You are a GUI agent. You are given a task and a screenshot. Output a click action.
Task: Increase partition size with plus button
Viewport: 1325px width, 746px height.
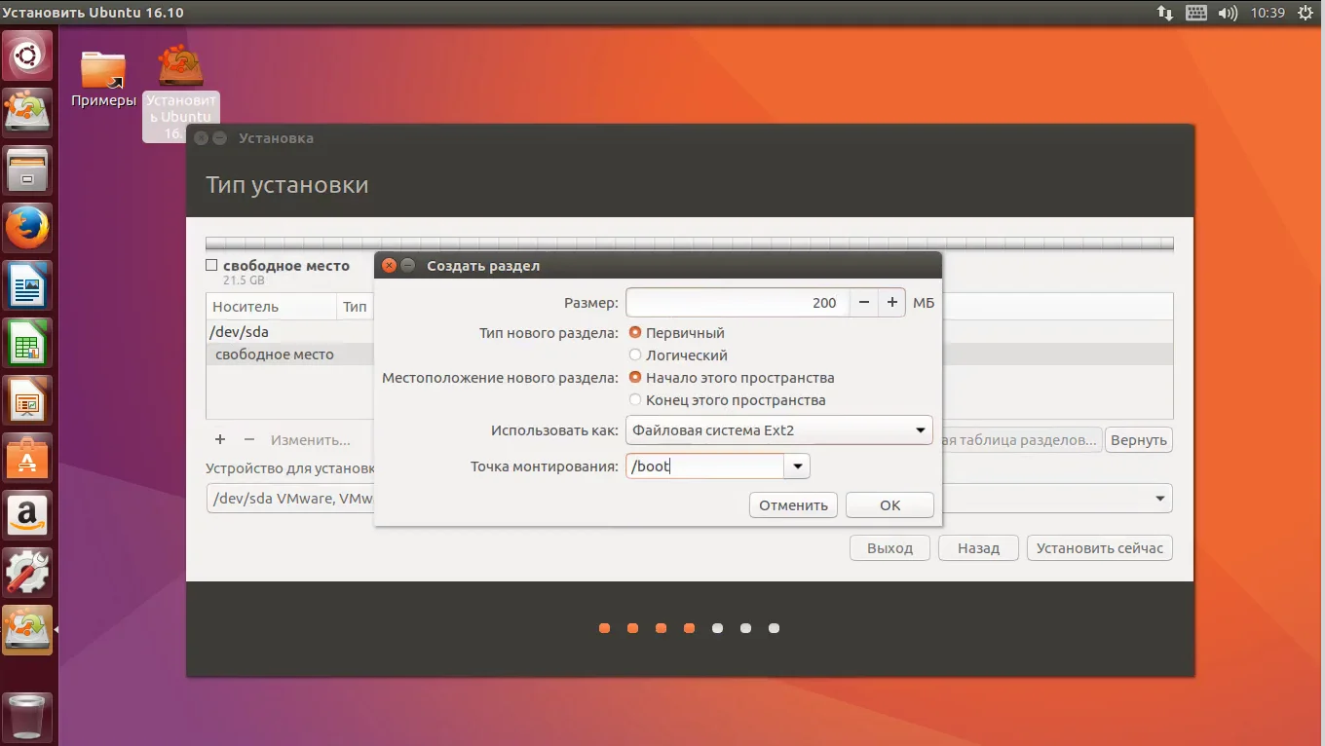[x=891, y=303]
